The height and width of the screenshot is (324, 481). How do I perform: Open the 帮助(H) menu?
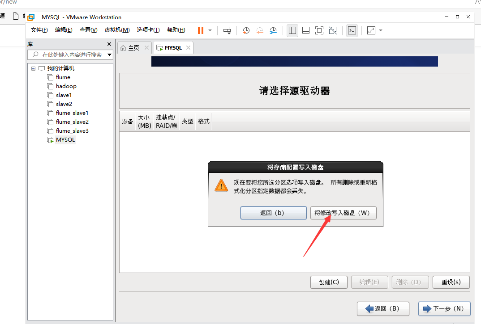[x=176, y=29]
